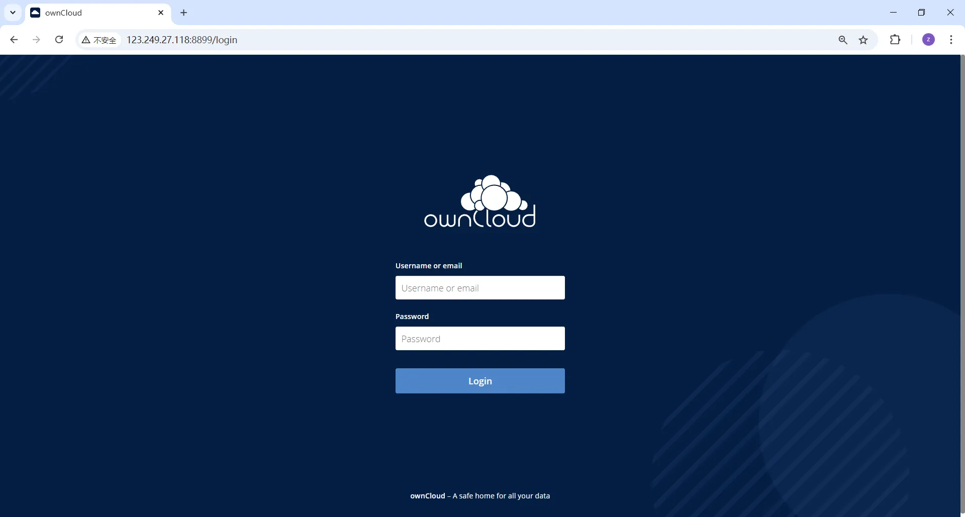Restore down the browser window
The height and width of the screenshot is (517, 965).
point(921,13)
